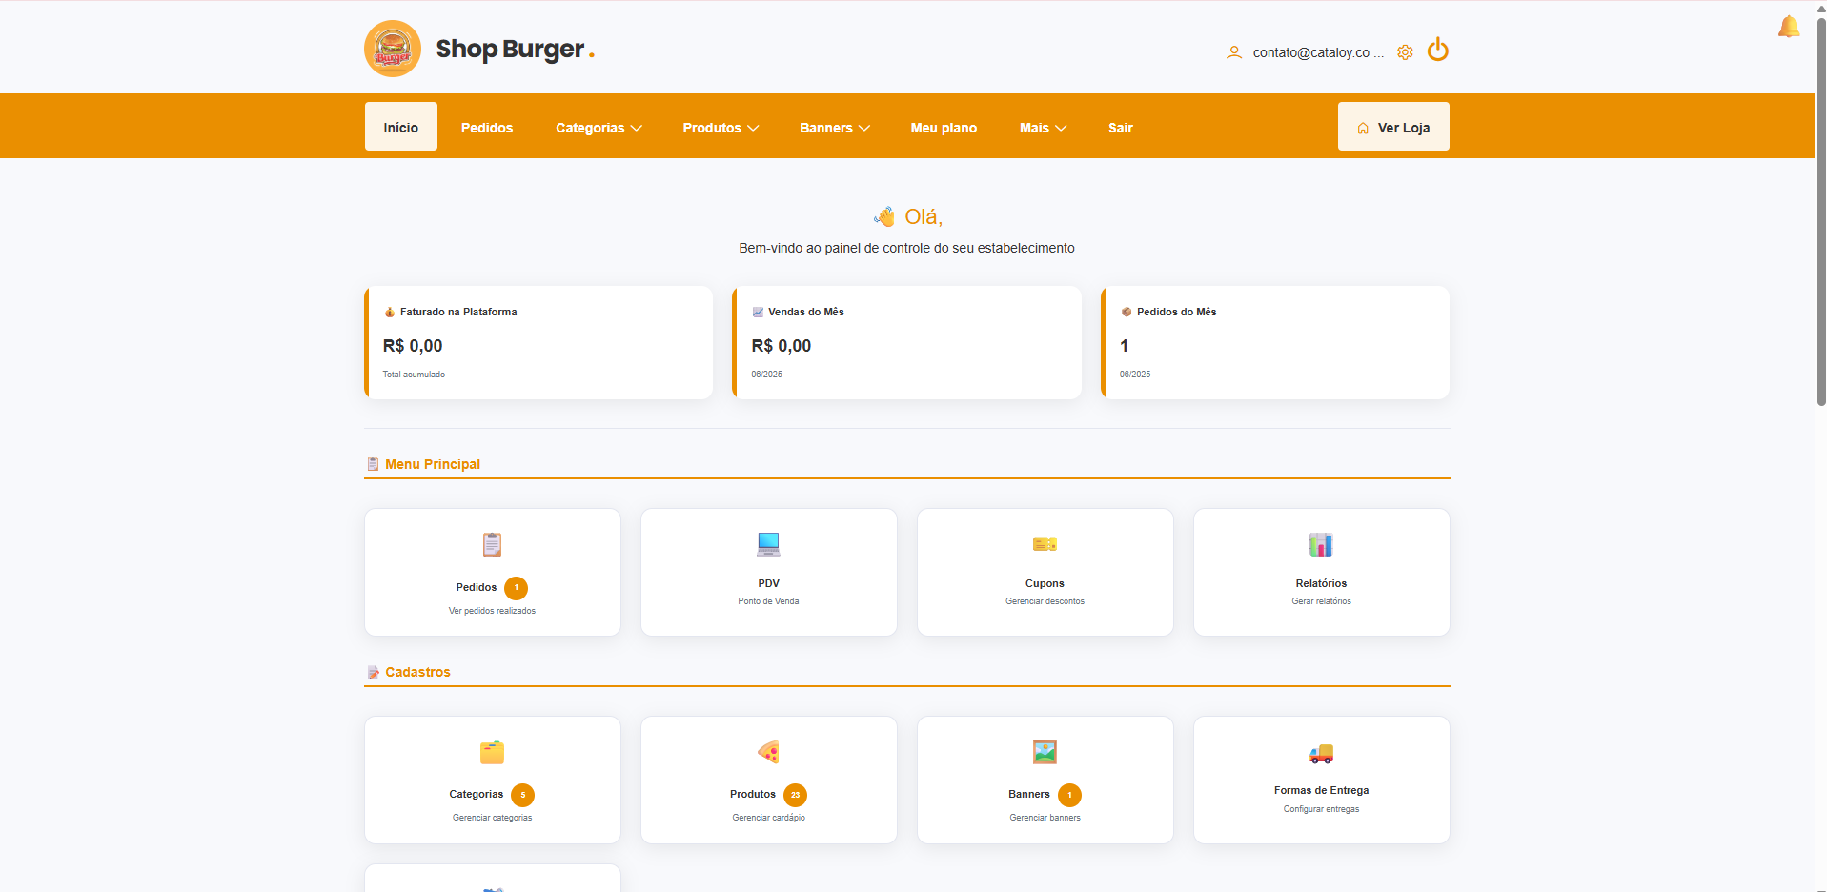The image size is (1827, 892).
Task: Click 'Configurar entregas' text
Action: (1321, 809)
